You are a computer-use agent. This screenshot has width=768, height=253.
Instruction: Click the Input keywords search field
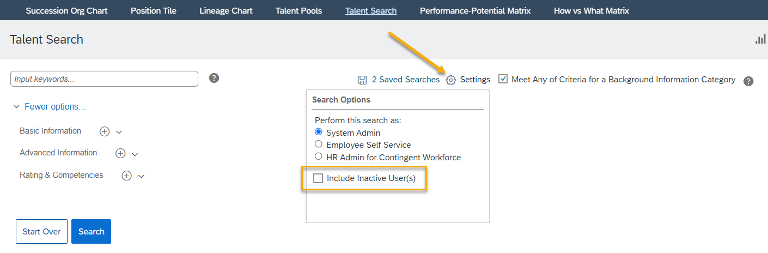pos(104,79)
